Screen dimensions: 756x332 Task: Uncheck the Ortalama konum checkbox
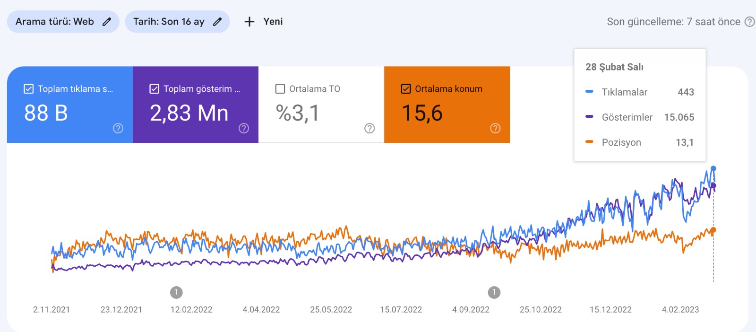(406, 89)
